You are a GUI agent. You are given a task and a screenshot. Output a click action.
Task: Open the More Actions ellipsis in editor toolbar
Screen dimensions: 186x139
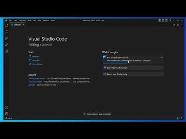click(181, 25)
